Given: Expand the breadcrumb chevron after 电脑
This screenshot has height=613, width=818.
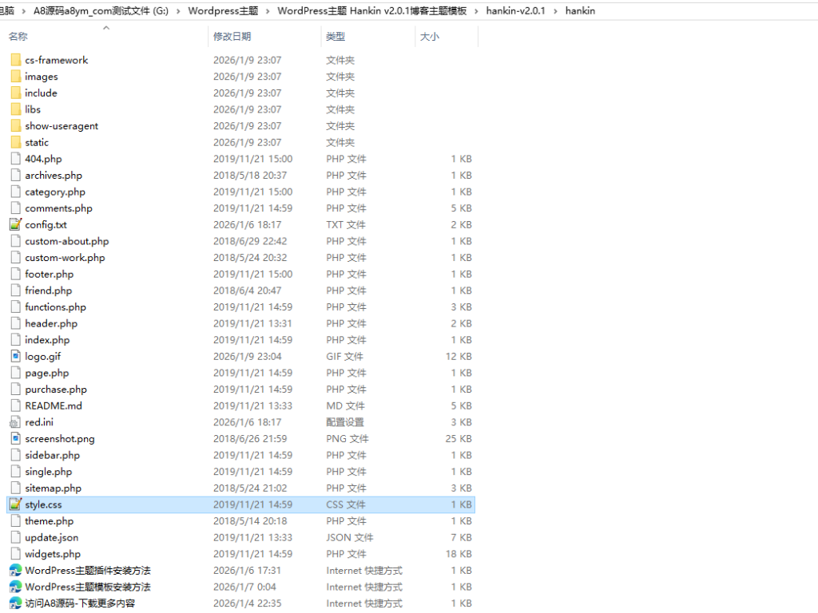Looking at the screenshot, I should (x=23, y=10).
